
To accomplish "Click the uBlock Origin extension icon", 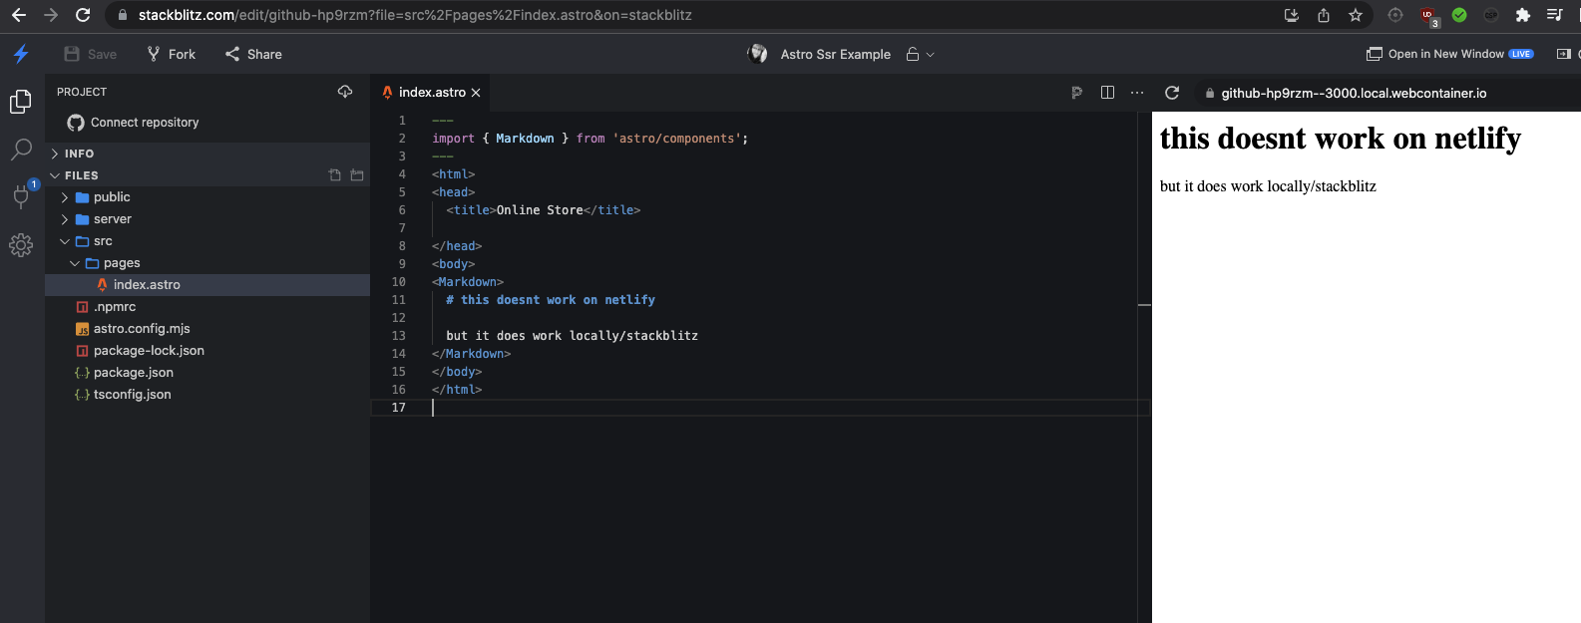I will [x=1428, y=16].
